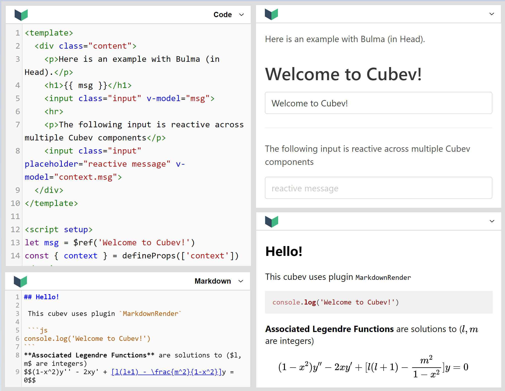Click Cubev logo in Markdown editor header

20,281
